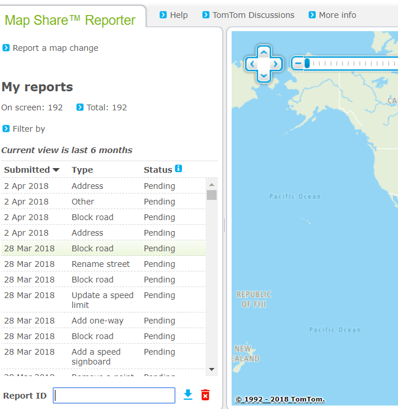Click the Status column header

point(158,170)
